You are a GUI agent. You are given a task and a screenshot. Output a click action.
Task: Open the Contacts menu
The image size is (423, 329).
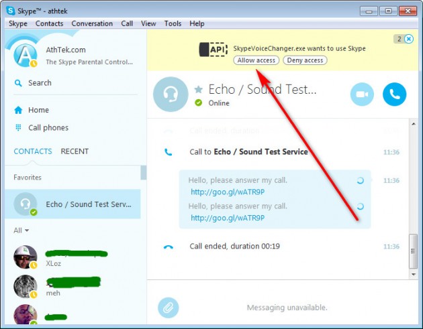click(x=50, y=23)
